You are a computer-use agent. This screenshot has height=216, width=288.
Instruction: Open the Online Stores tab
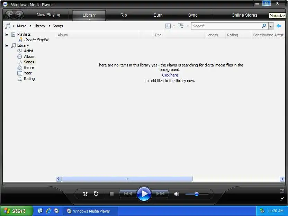pyautogui.click(x=244, y=15)
